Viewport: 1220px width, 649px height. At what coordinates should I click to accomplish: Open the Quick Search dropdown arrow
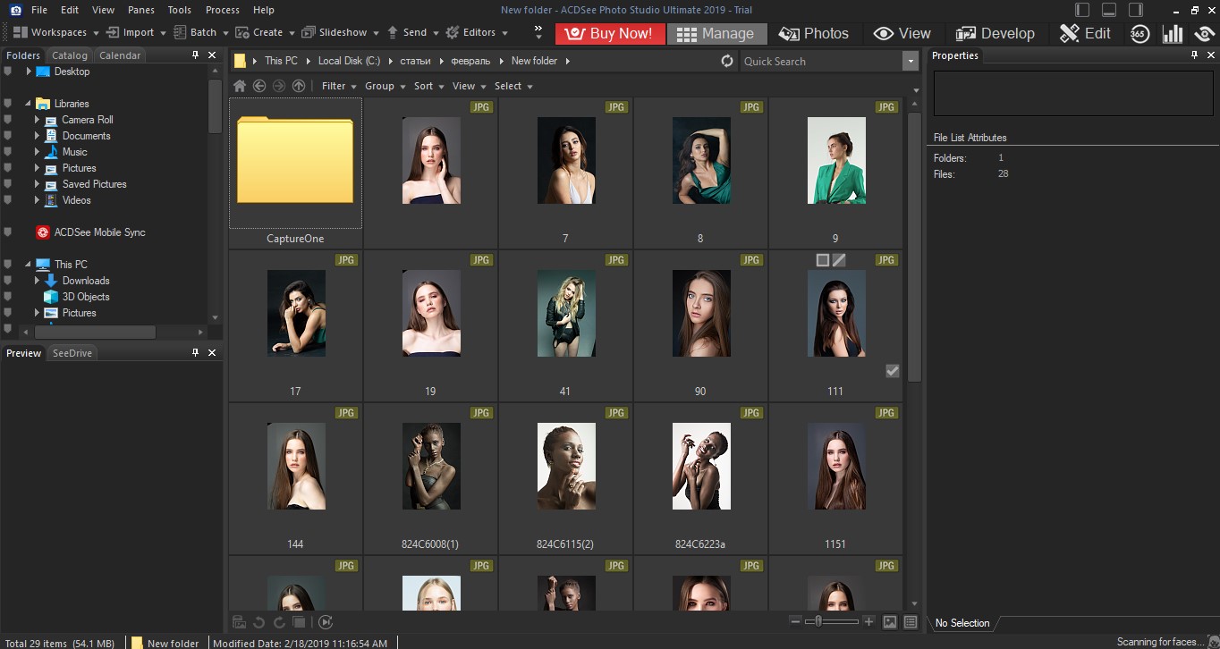click(911, 61)
